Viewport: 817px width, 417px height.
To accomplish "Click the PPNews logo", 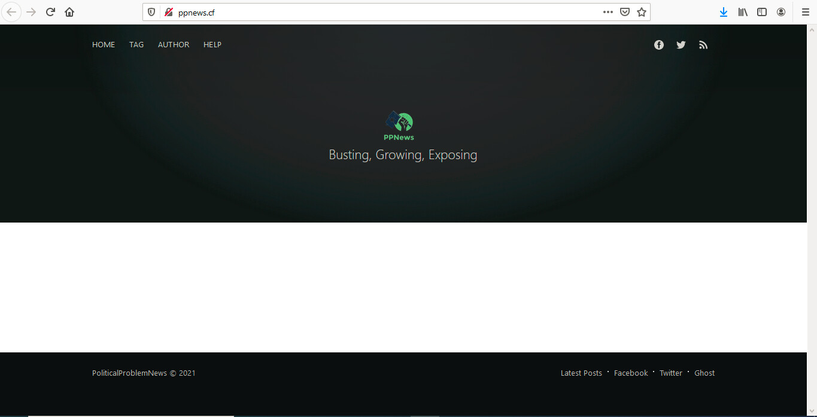I will 399,126.
